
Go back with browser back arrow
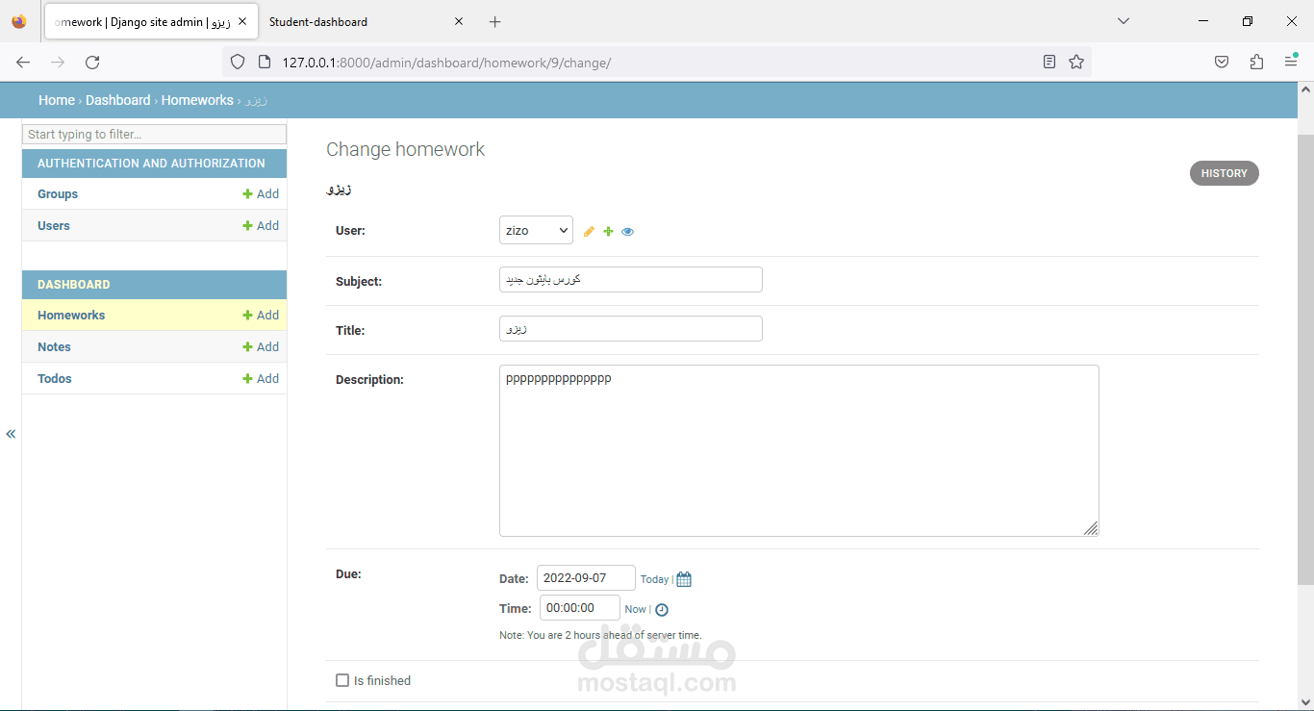click(23, 62)
